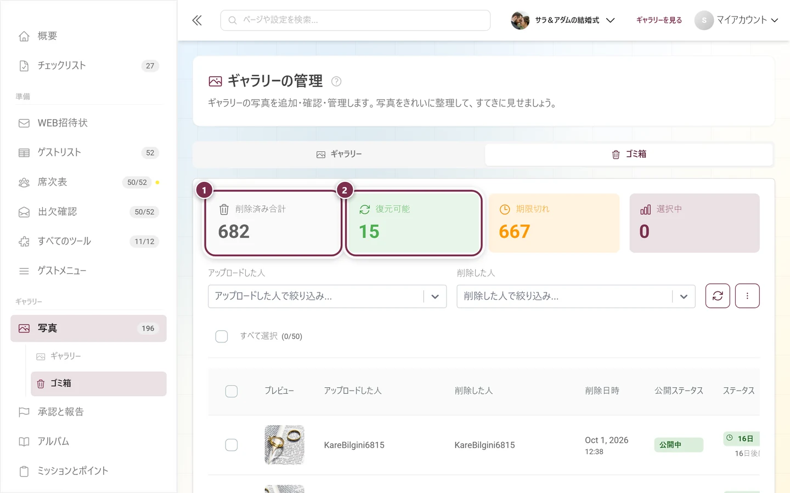Click the refresh icon button next to filters
790x493 pixels.
tap(718, 296)
